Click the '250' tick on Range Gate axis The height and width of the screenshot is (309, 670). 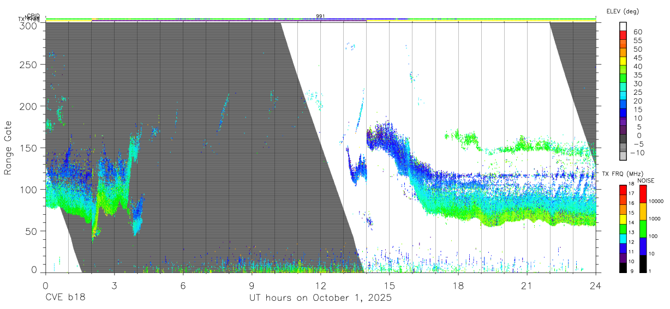tap(29, 65)
